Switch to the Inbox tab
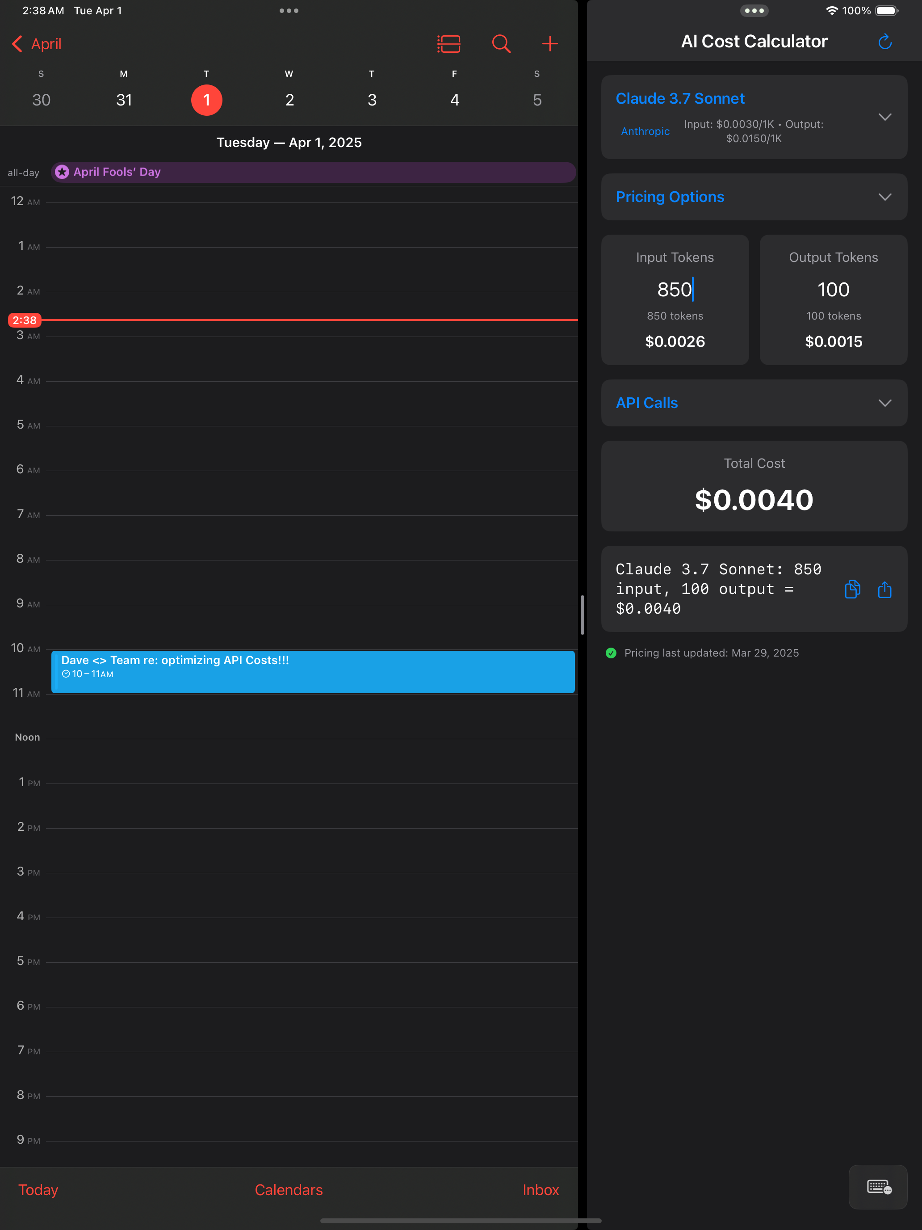 pyautogui.click(x=540, y=1189)
